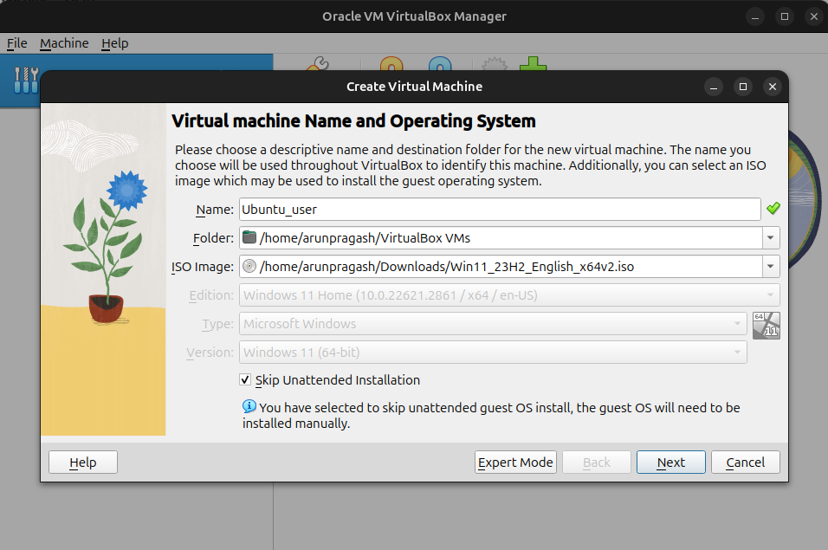
Task: Uncheck Skip Unattended Installation
Action: click(x=245, y=379)
